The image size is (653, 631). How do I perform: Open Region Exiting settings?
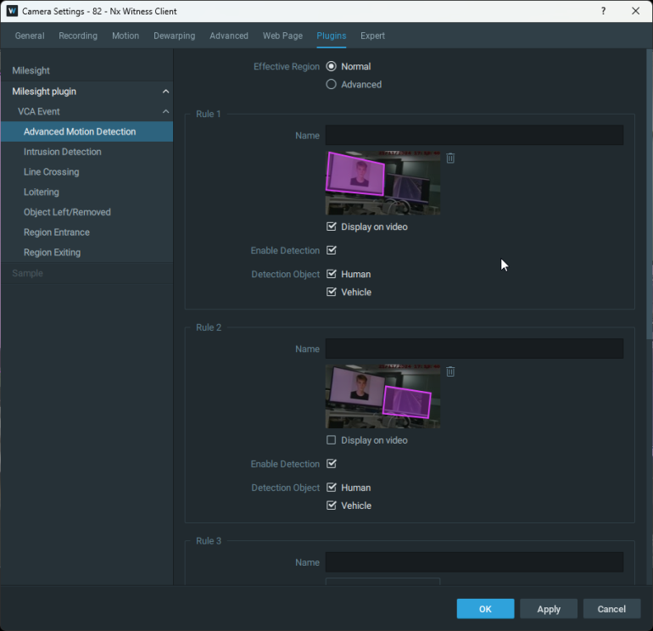tap(87, 253)
